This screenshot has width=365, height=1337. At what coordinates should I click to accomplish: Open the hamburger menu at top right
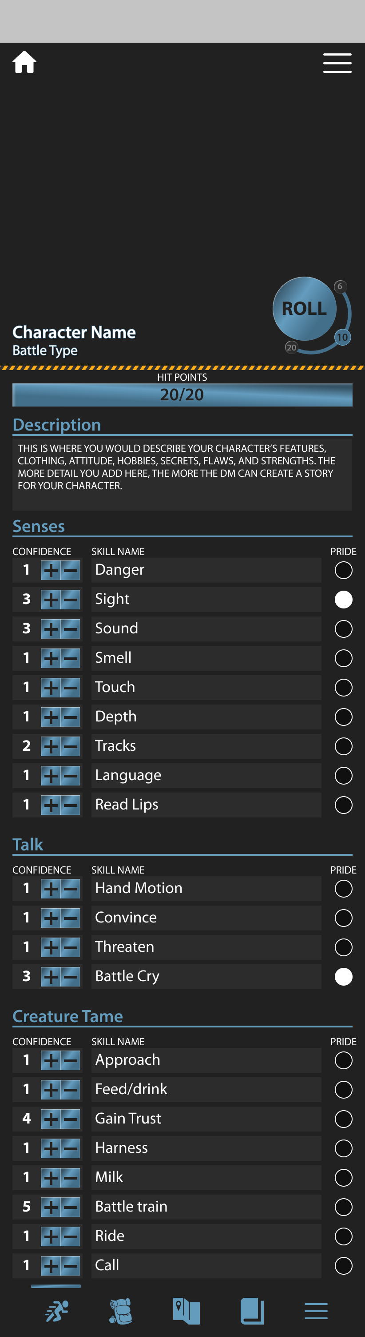(337, 63)
